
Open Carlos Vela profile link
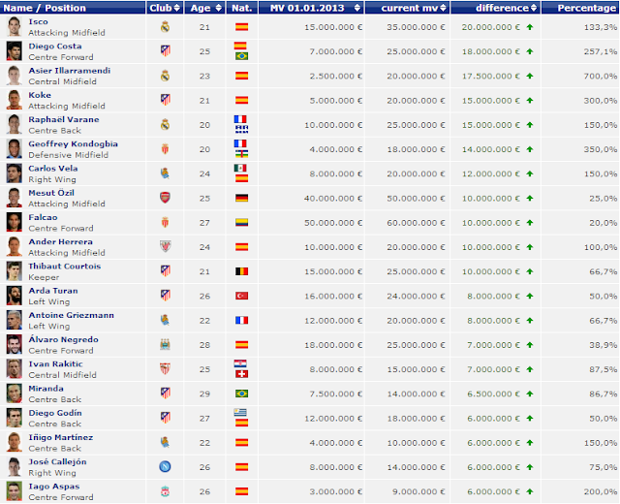pos(53,169)
